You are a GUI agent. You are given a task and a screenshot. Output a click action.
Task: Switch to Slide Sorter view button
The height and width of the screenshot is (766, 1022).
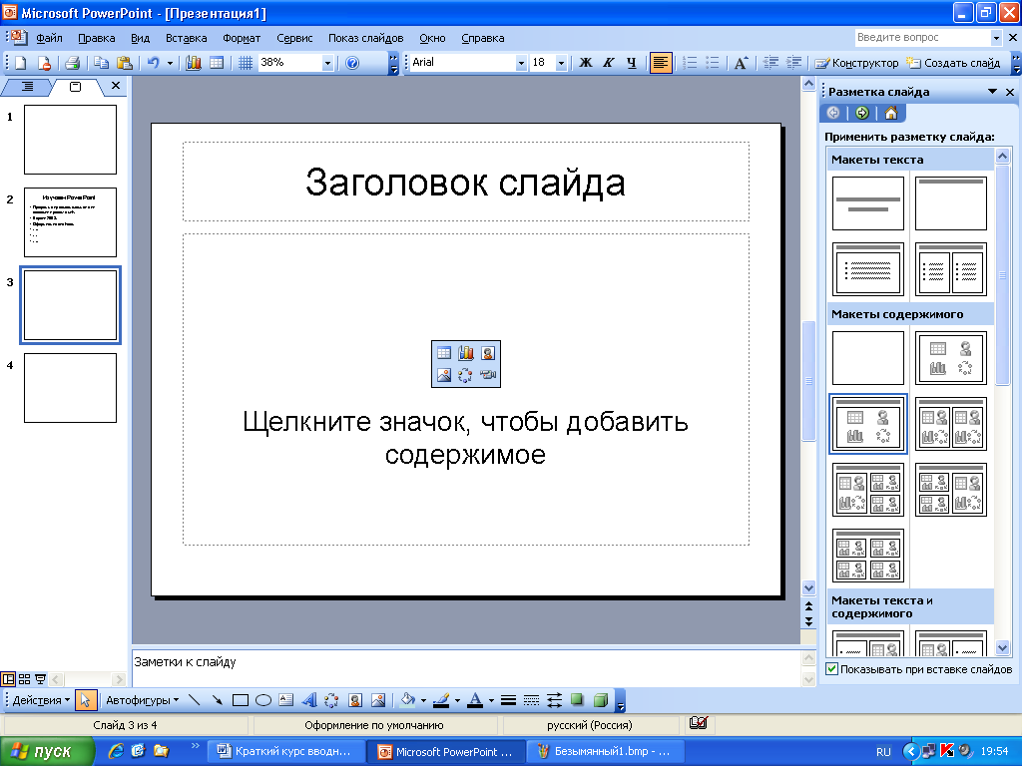click(x=24, y=679)
